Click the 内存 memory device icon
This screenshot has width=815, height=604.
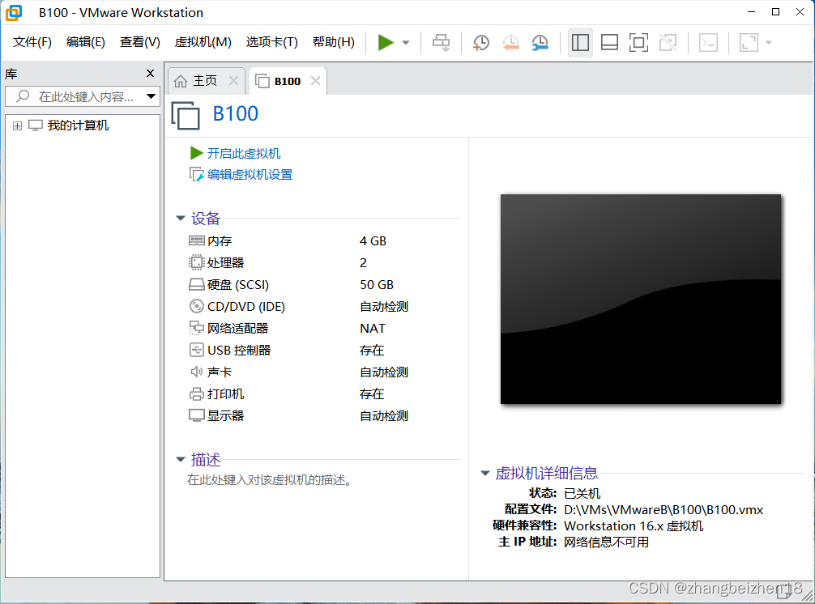pyautogui.click(x=197, y=240)
